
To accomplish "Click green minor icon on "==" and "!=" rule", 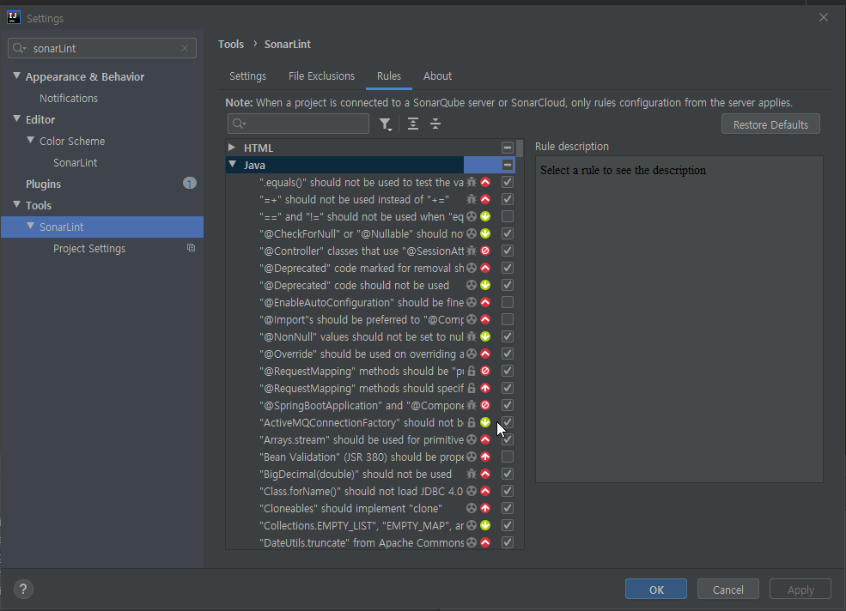I will pyautogui.click(x=485, y=216).
